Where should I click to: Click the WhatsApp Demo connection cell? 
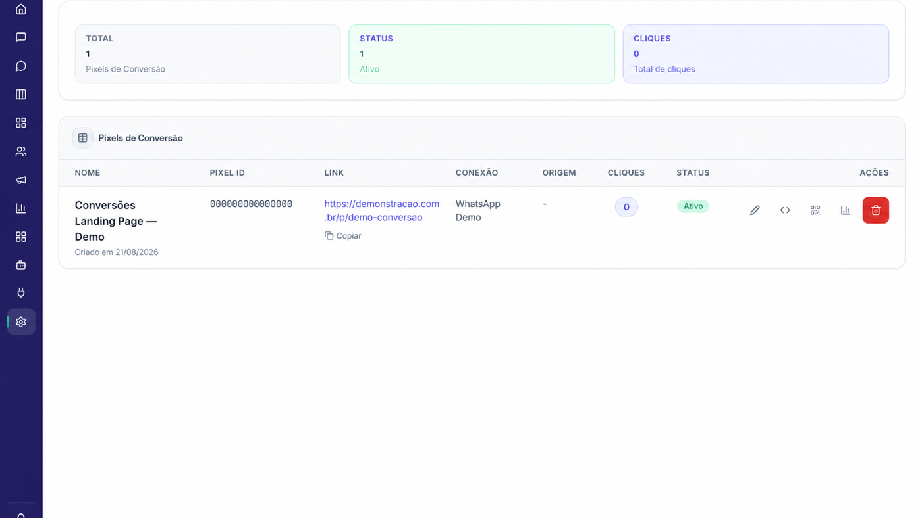pyautogui.click(x=478, y=210)
